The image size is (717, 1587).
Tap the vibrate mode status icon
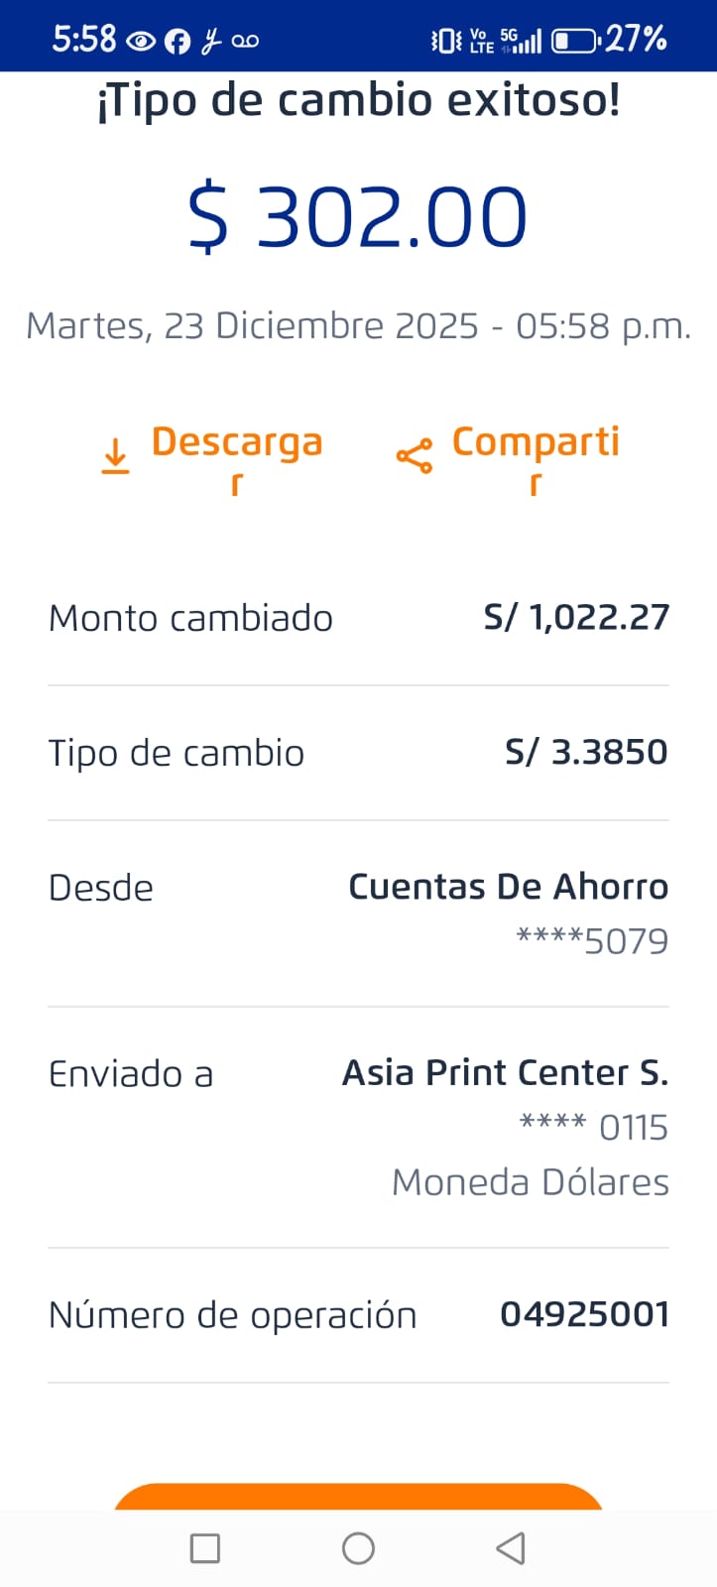point(445,41)
